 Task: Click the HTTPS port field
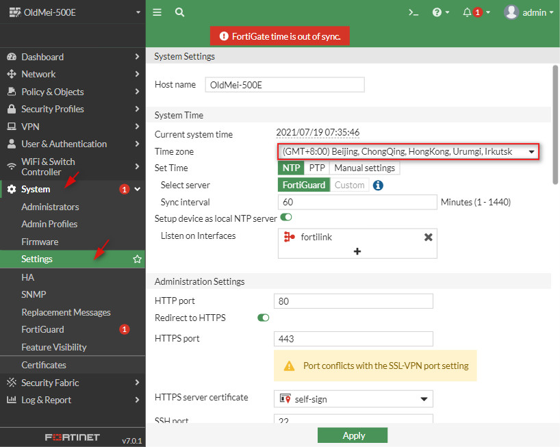tap(353, 338)
